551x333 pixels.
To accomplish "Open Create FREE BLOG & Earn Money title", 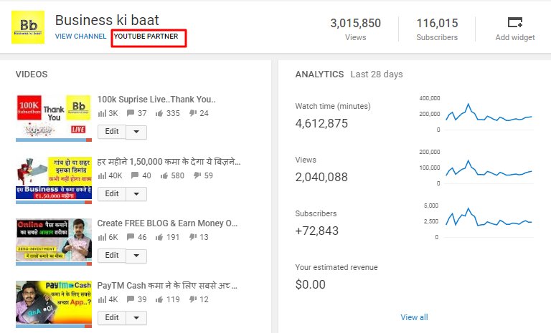I will 167,223.
